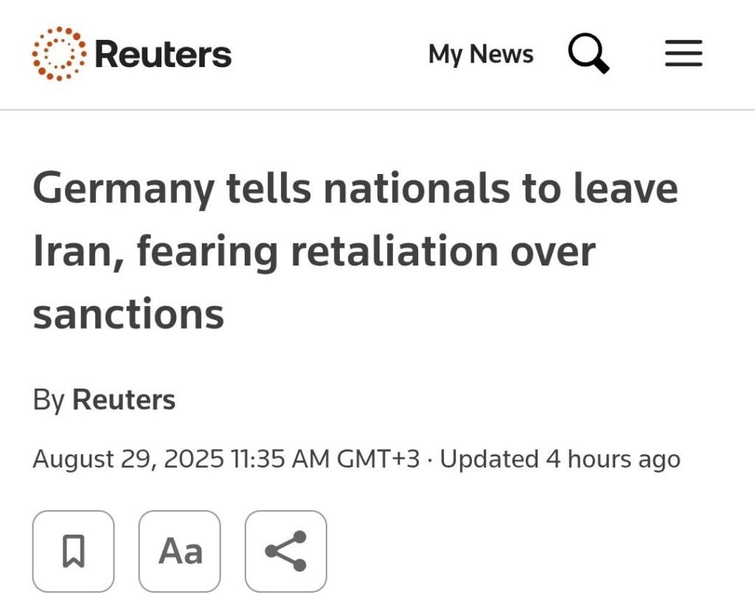Click "retaliation" in the headline's second line
The width and height of the screenshot is (755, 615).
tap(395, 251)
